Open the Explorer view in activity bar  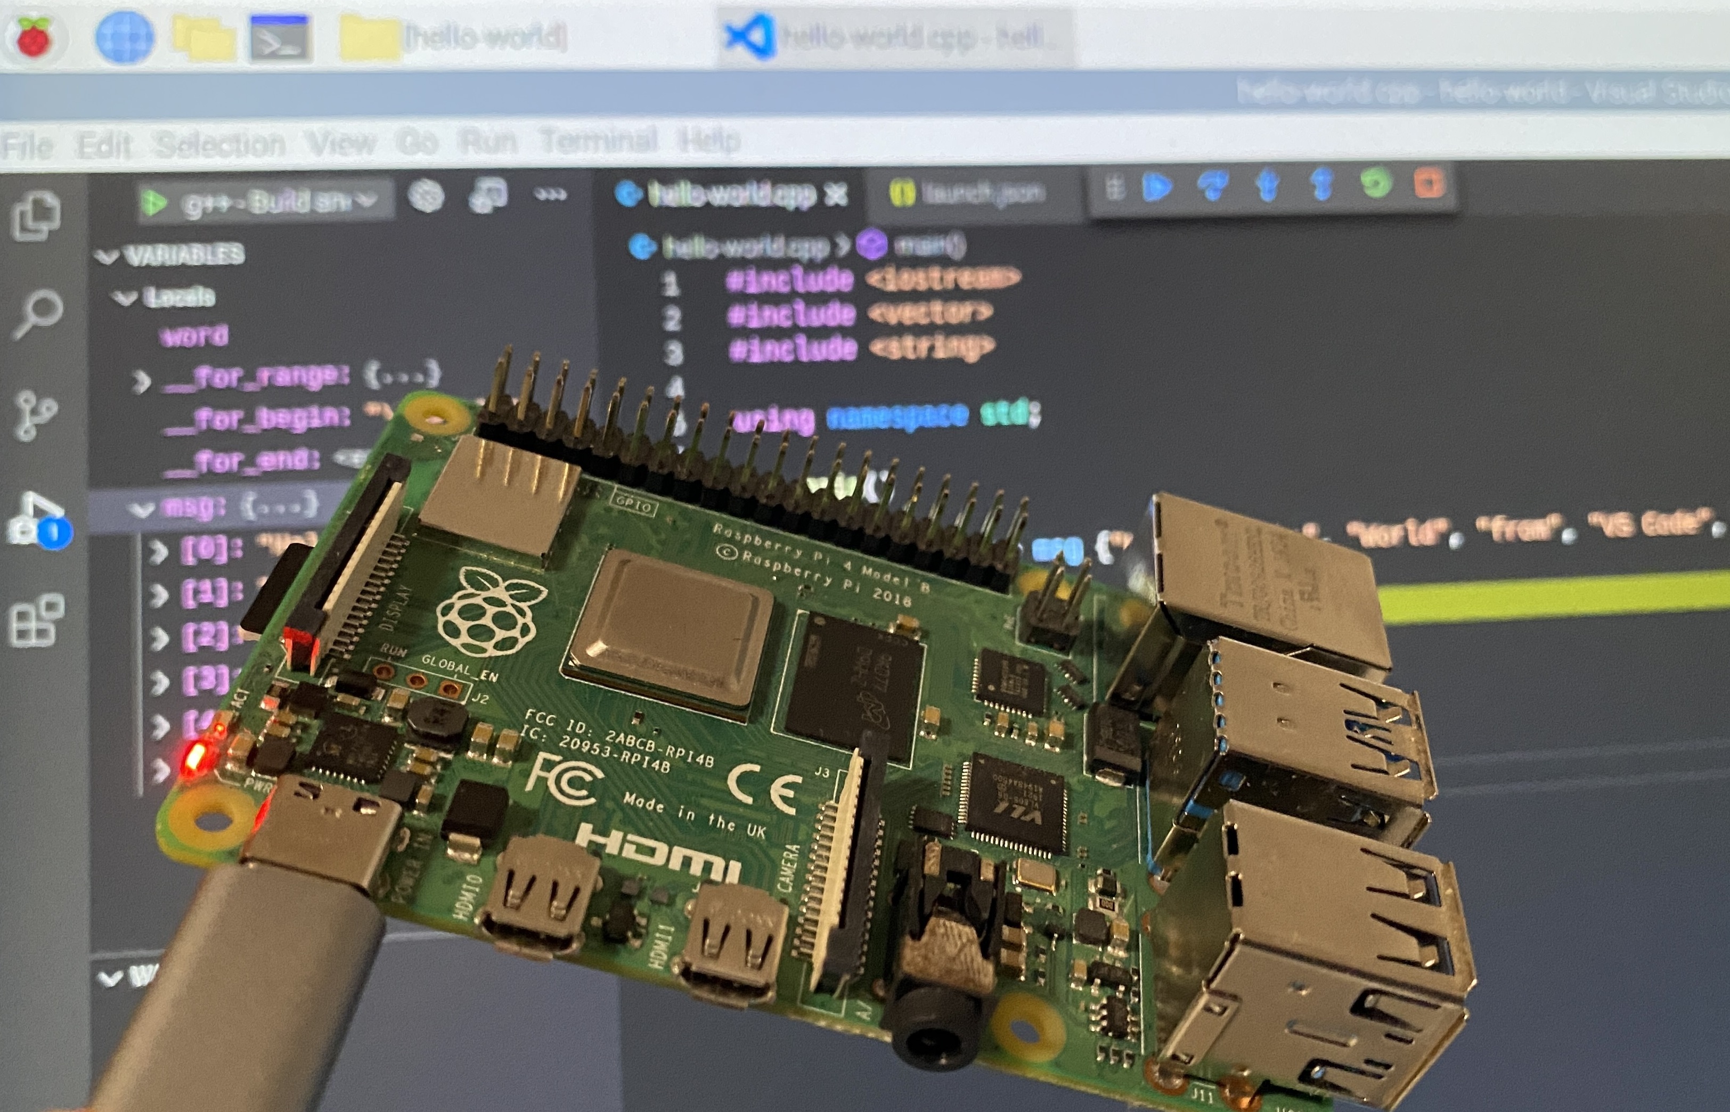[x=36, y=215]
